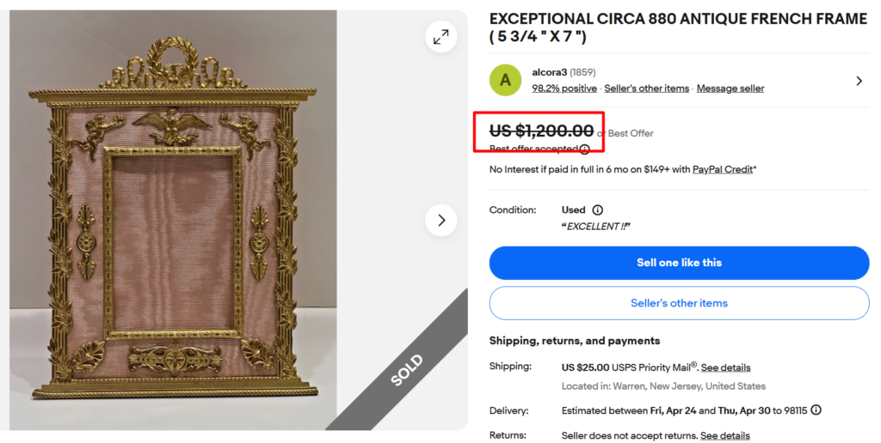Open the delivery estimate info icon
Image resolution: width=881 pixels, height=443 pixels.
click(816, 410)
